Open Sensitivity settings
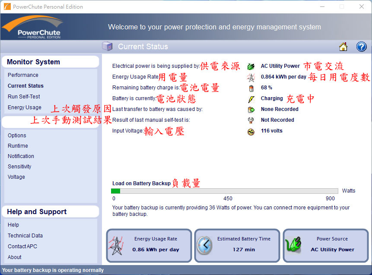 (x=19, y=167)
